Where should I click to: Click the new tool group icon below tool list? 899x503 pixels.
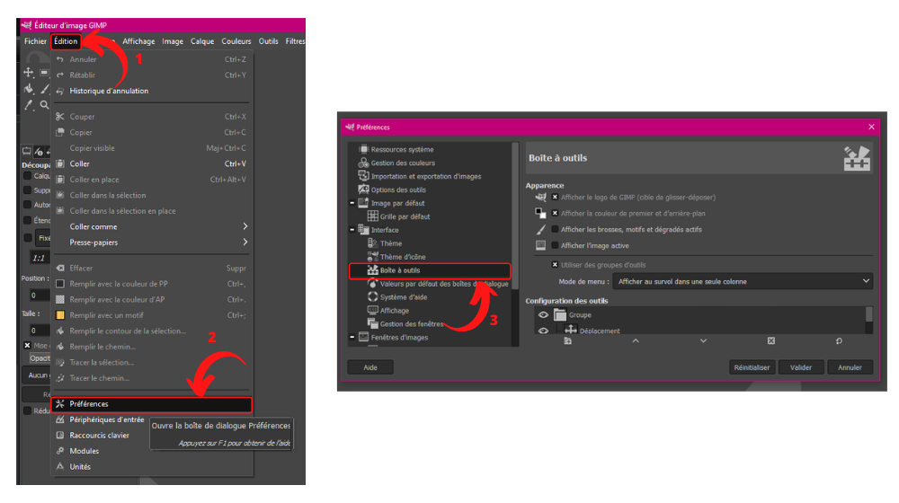pyautogui.click(x=567, y=340)
